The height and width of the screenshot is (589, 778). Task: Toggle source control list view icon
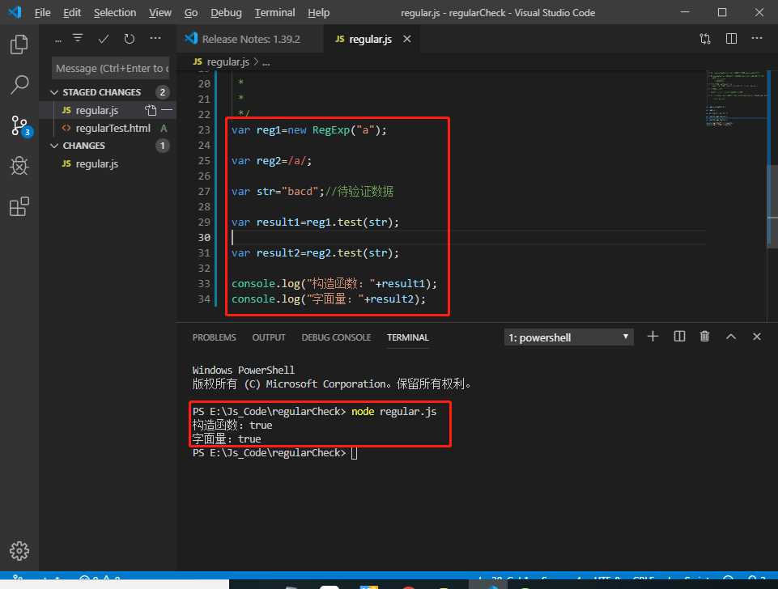point(78,39)
